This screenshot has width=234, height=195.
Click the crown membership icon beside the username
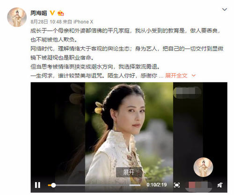click(x=60, y=13)
